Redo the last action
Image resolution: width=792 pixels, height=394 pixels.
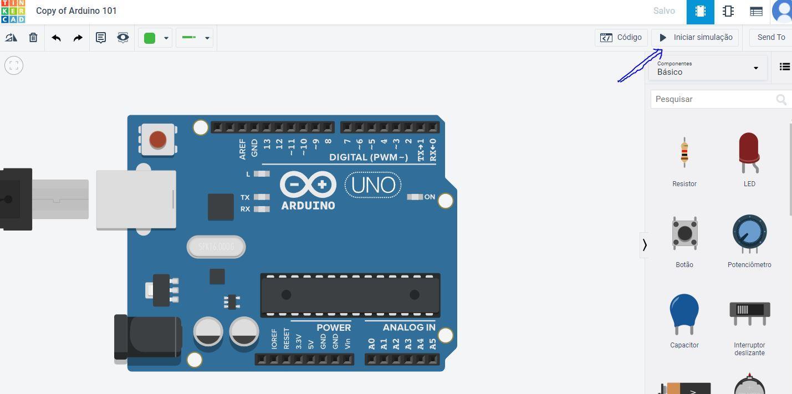(78, 38)
